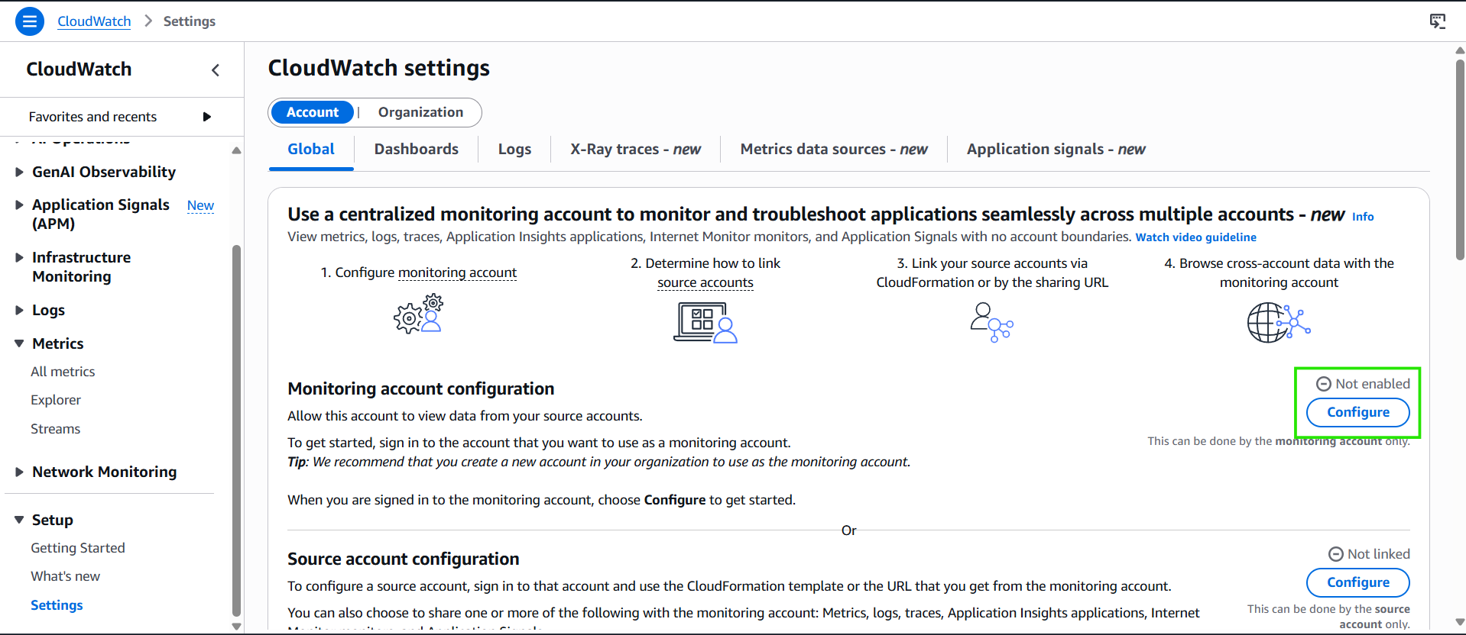
Task: Open Metrics data sources tab
Action: (x=834, y=150)
